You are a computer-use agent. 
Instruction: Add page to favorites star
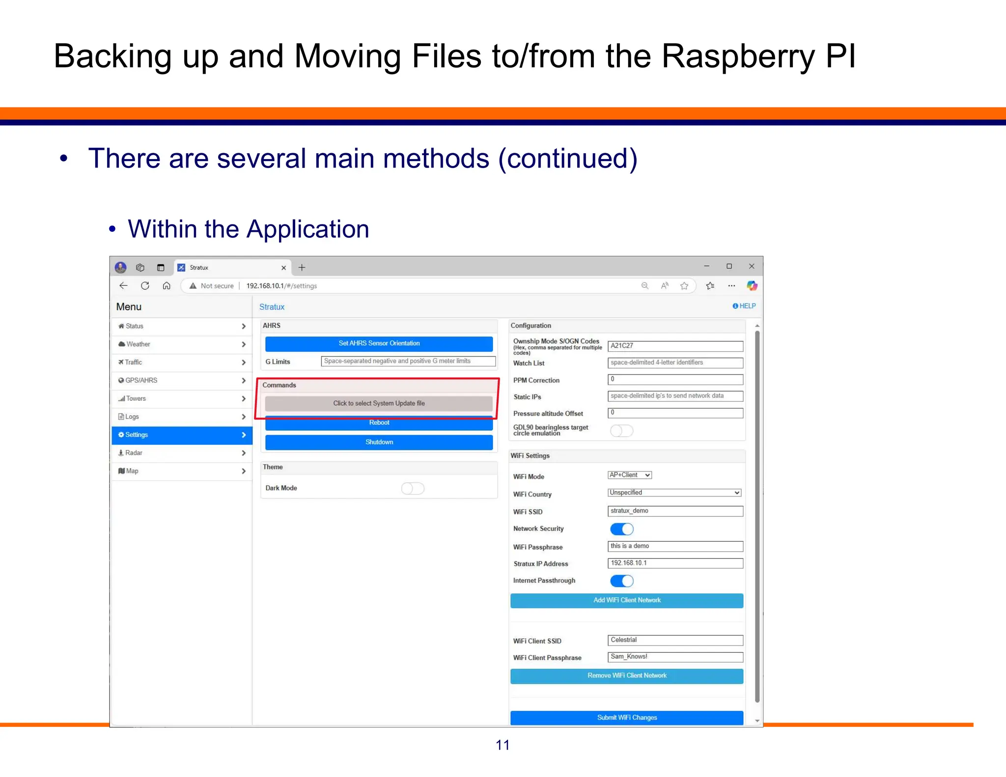click(x=684, y=286)
